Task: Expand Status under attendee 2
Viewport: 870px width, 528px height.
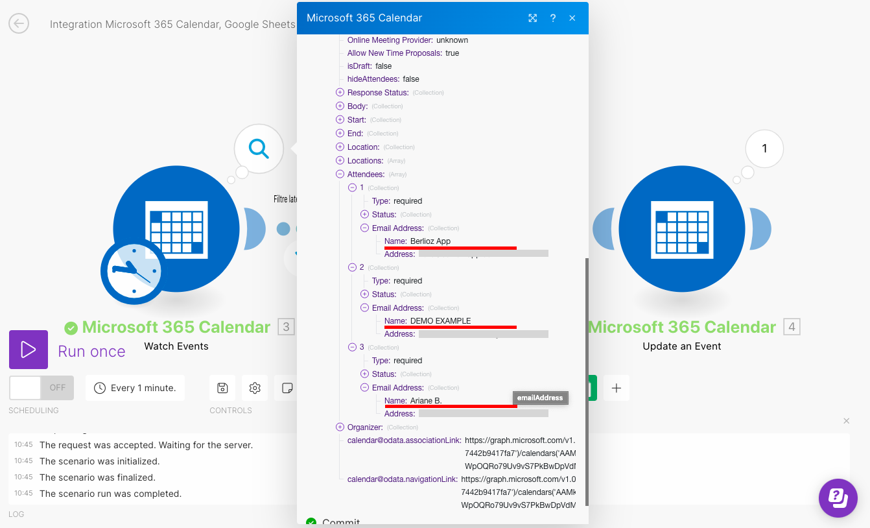Action: [x=364, y=294]
